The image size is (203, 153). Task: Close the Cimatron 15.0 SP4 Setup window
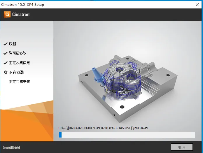197,5
